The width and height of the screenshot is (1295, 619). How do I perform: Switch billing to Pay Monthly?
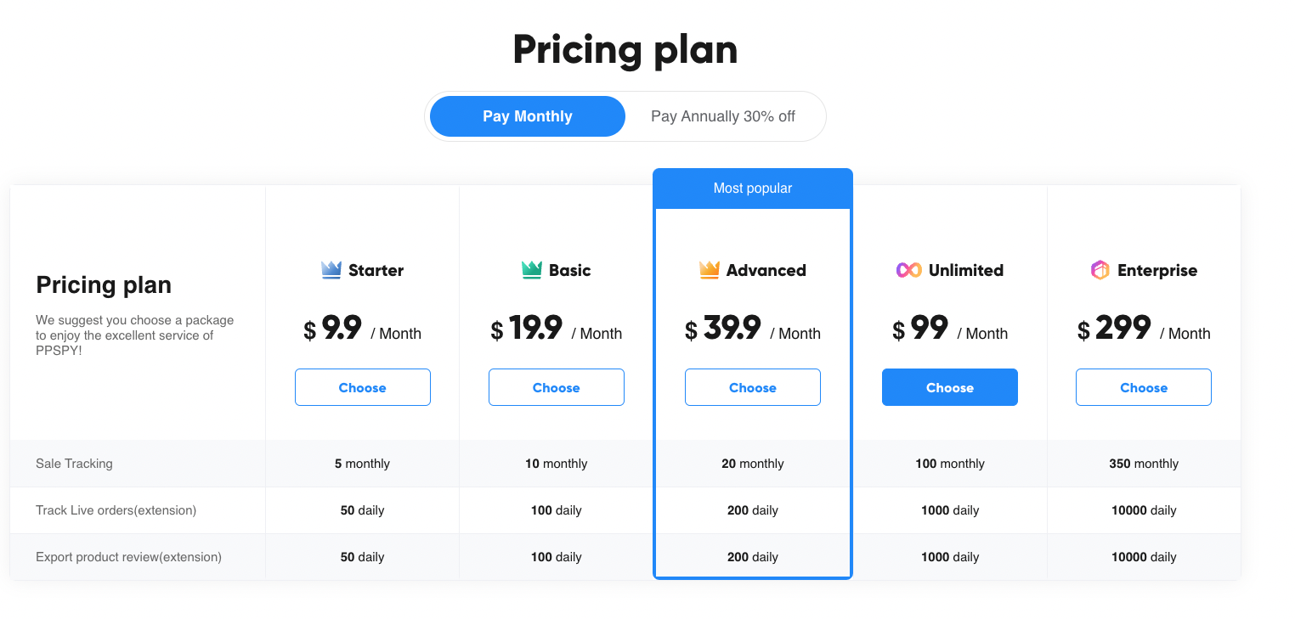coord(527,116)
